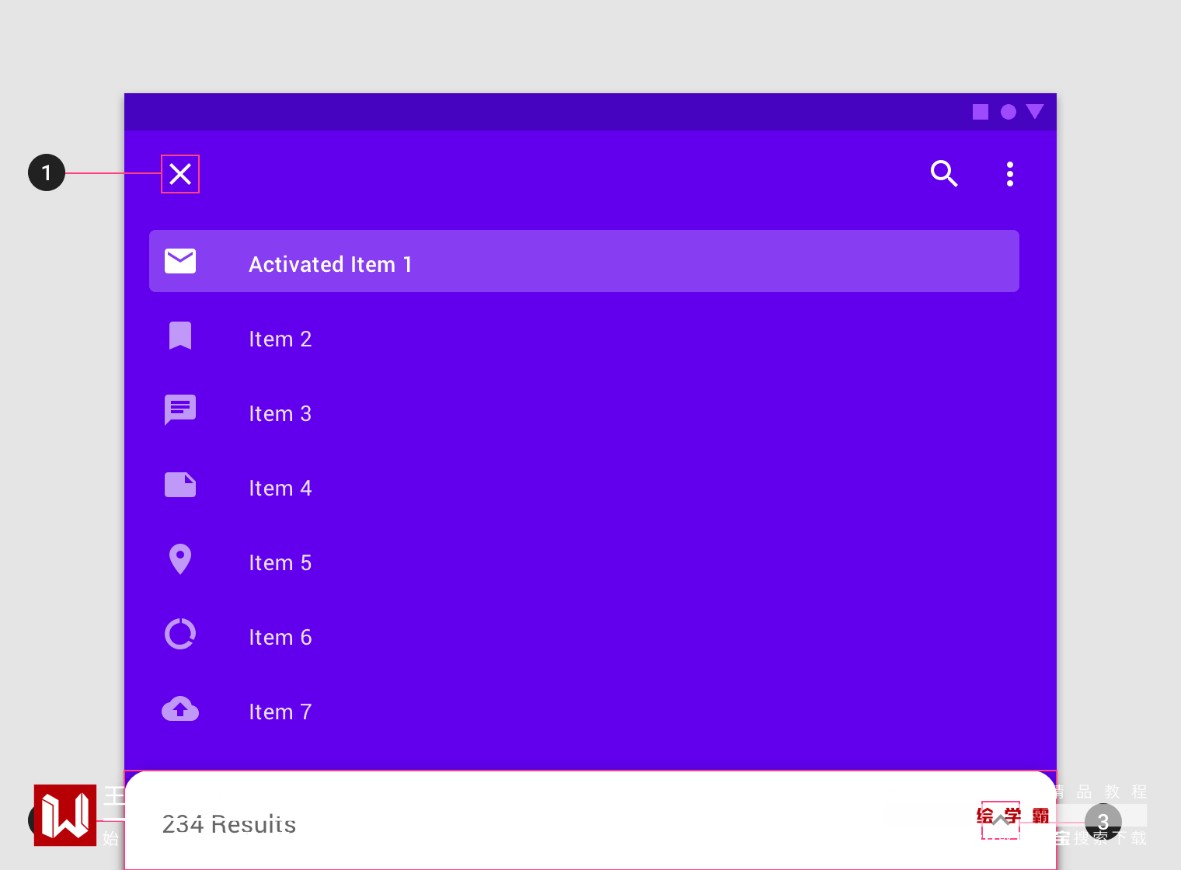Viewport: 1181px width, 870px height.
Task: Open the three-dot overflow menu
Action: click(1010, 174)
